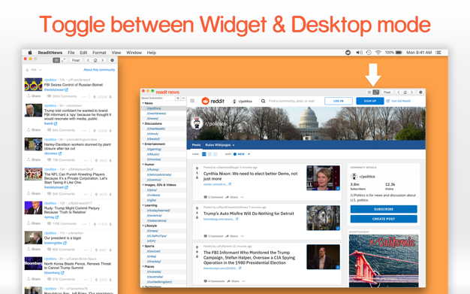Toggle expanded desktop mode in widget window
470x294 pixels.
[x=63, y=60]
